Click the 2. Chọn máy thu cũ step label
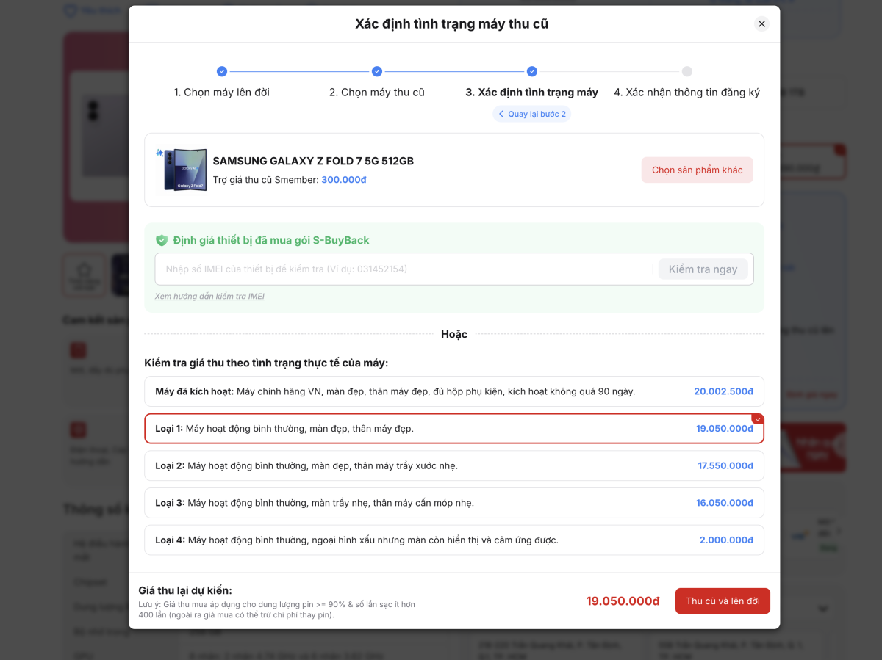882x660 pixels. [x=377, y=93]
